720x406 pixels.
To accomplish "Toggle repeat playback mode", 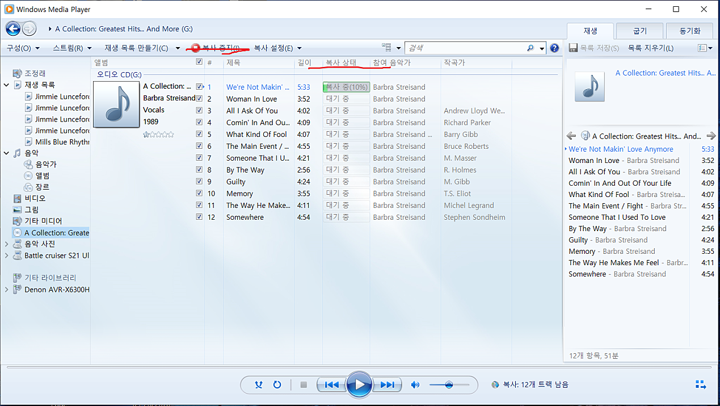I will click(277, 384).
